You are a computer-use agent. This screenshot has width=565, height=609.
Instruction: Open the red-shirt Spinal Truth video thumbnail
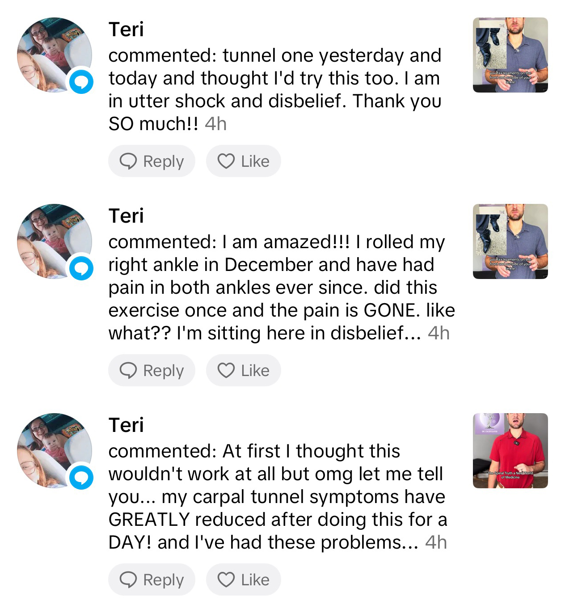[x=510, y=451]
